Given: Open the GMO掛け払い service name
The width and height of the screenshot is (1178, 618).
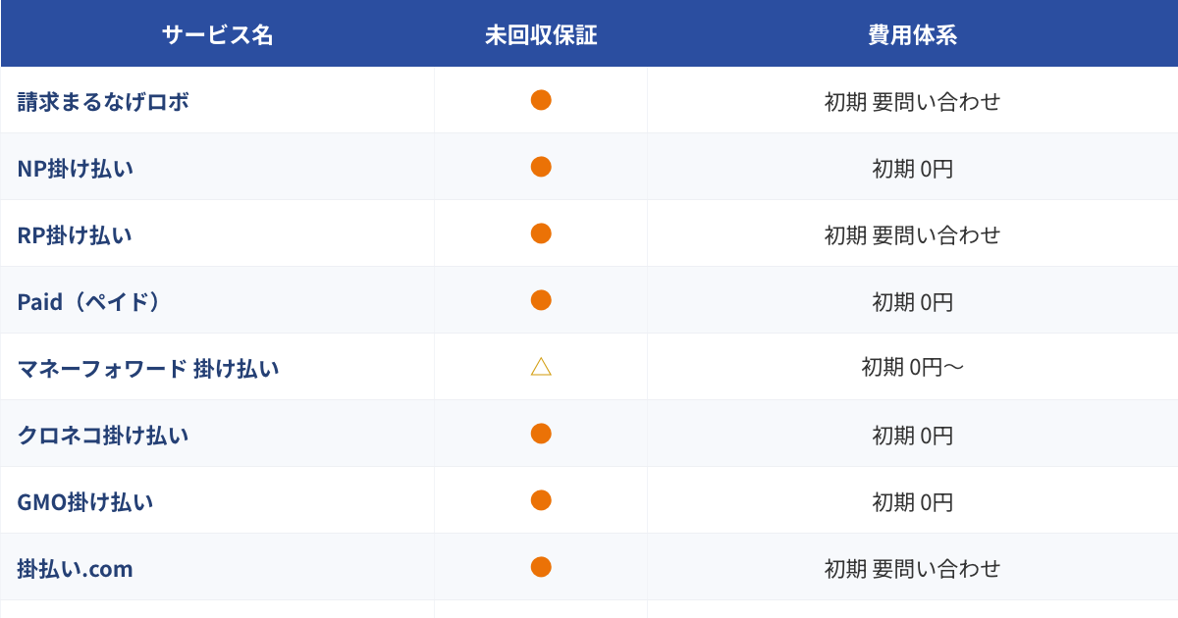Looking at the screenshot, I should 85,501.
